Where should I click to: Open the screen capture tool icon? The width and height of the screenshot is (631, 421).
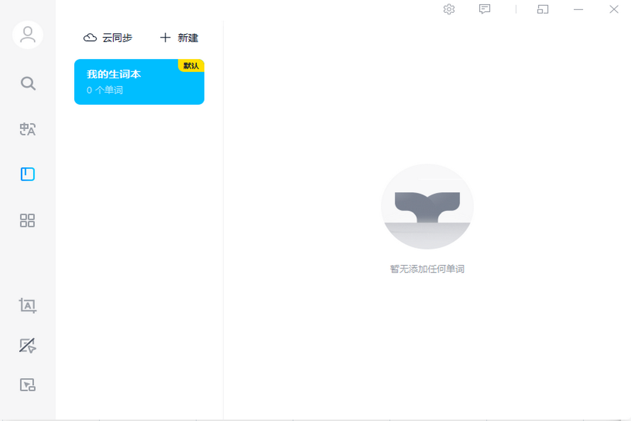point(27,384)
